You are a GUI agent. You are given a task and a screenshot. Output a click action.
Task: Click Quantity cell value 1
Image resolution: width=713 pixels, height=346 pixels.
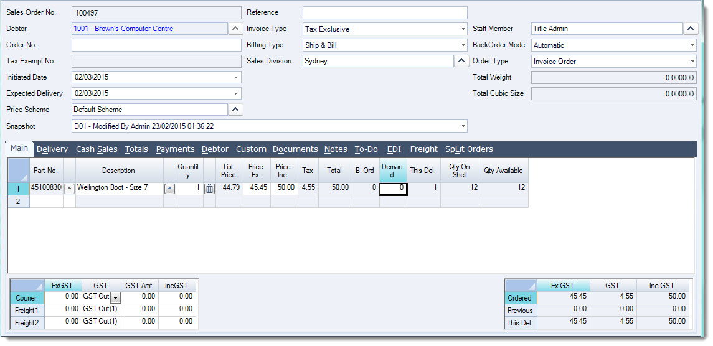point(189,189)
